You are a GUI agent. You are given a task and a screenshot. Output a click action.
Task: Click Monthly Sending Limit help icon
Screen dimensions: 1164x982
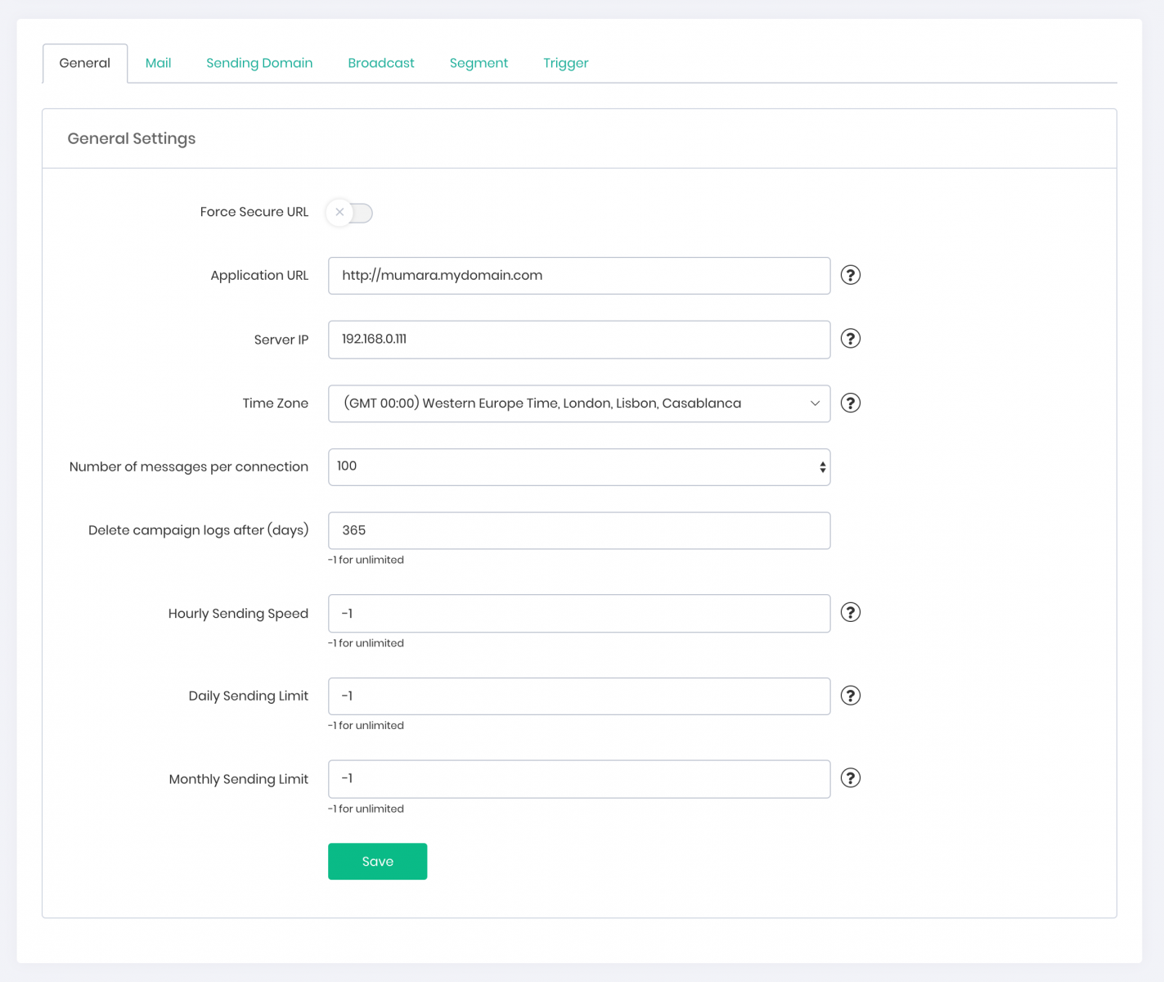tap(851, 778)
